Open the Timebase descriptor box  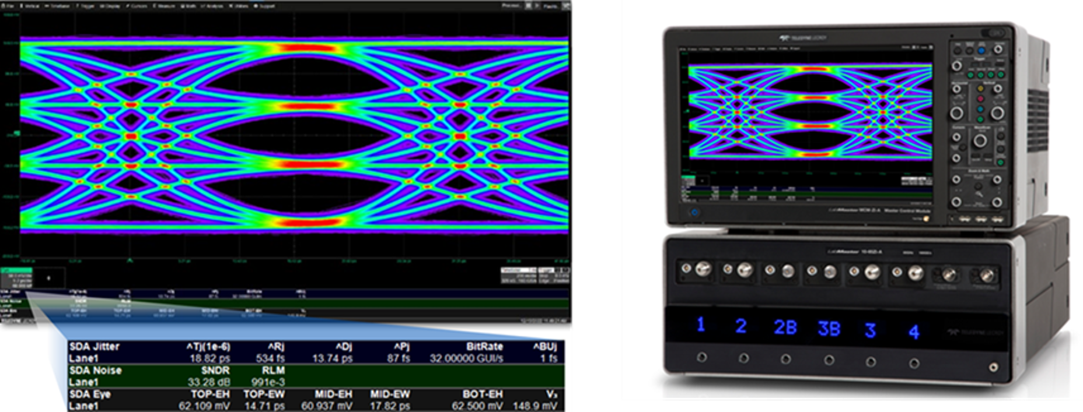tap(519, 276)
